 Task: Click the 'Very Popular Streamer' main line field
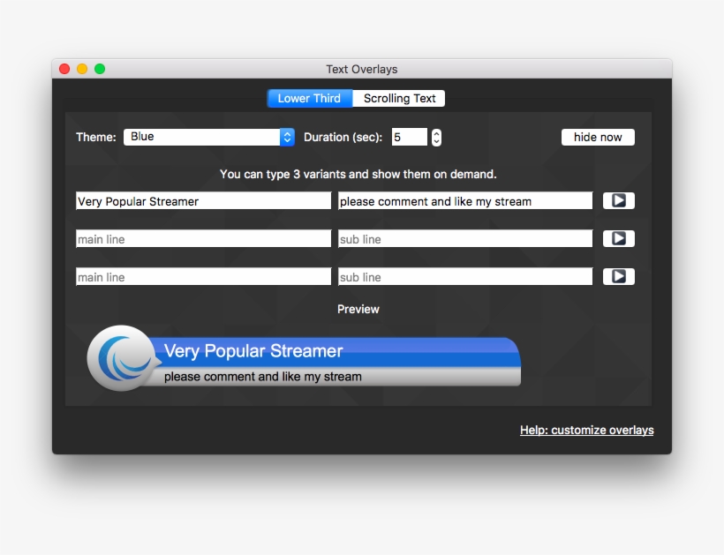[203, 201]
